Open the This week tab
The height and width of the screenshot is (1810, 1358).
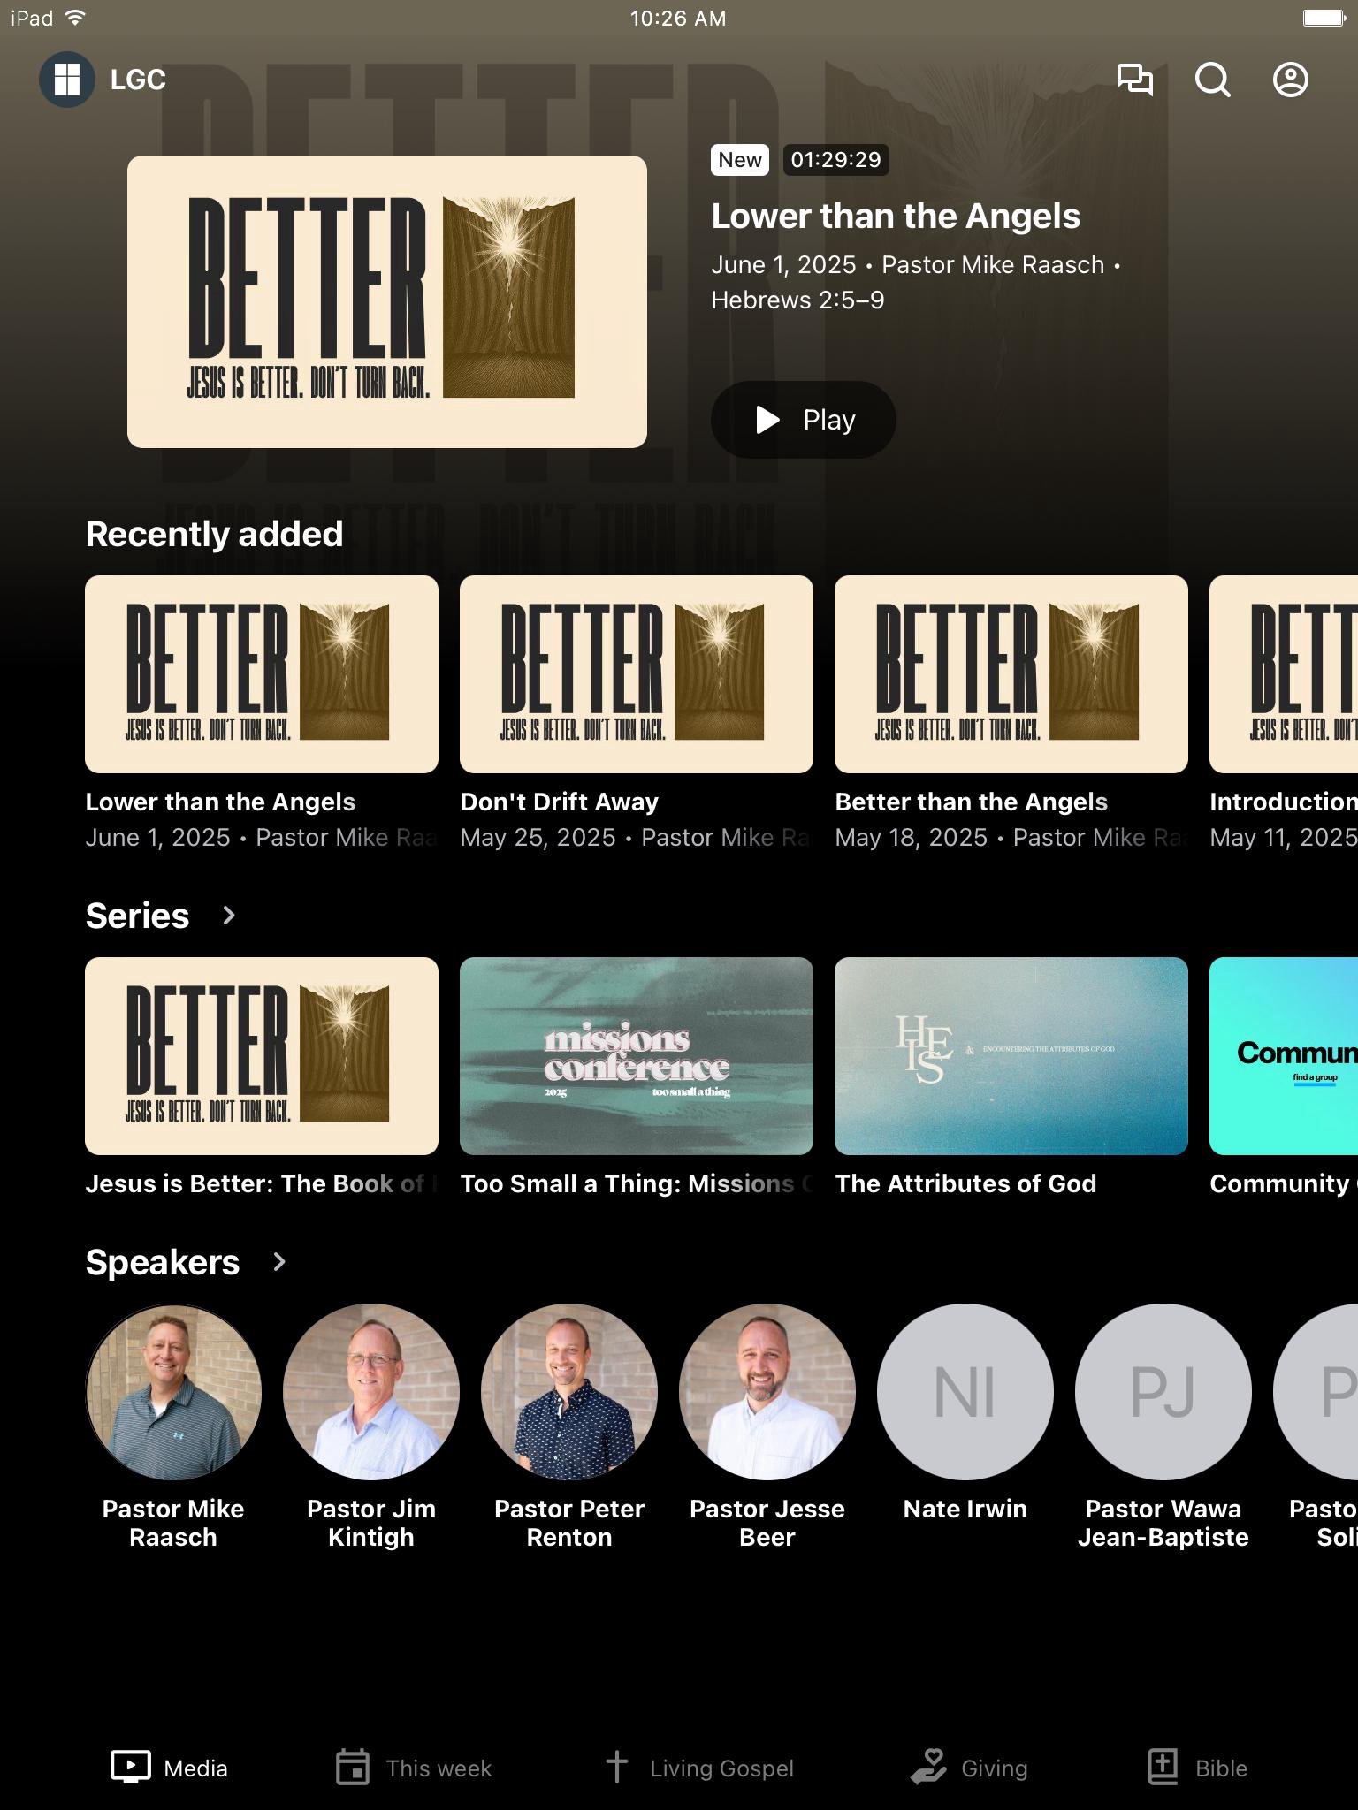[414, 1768]
